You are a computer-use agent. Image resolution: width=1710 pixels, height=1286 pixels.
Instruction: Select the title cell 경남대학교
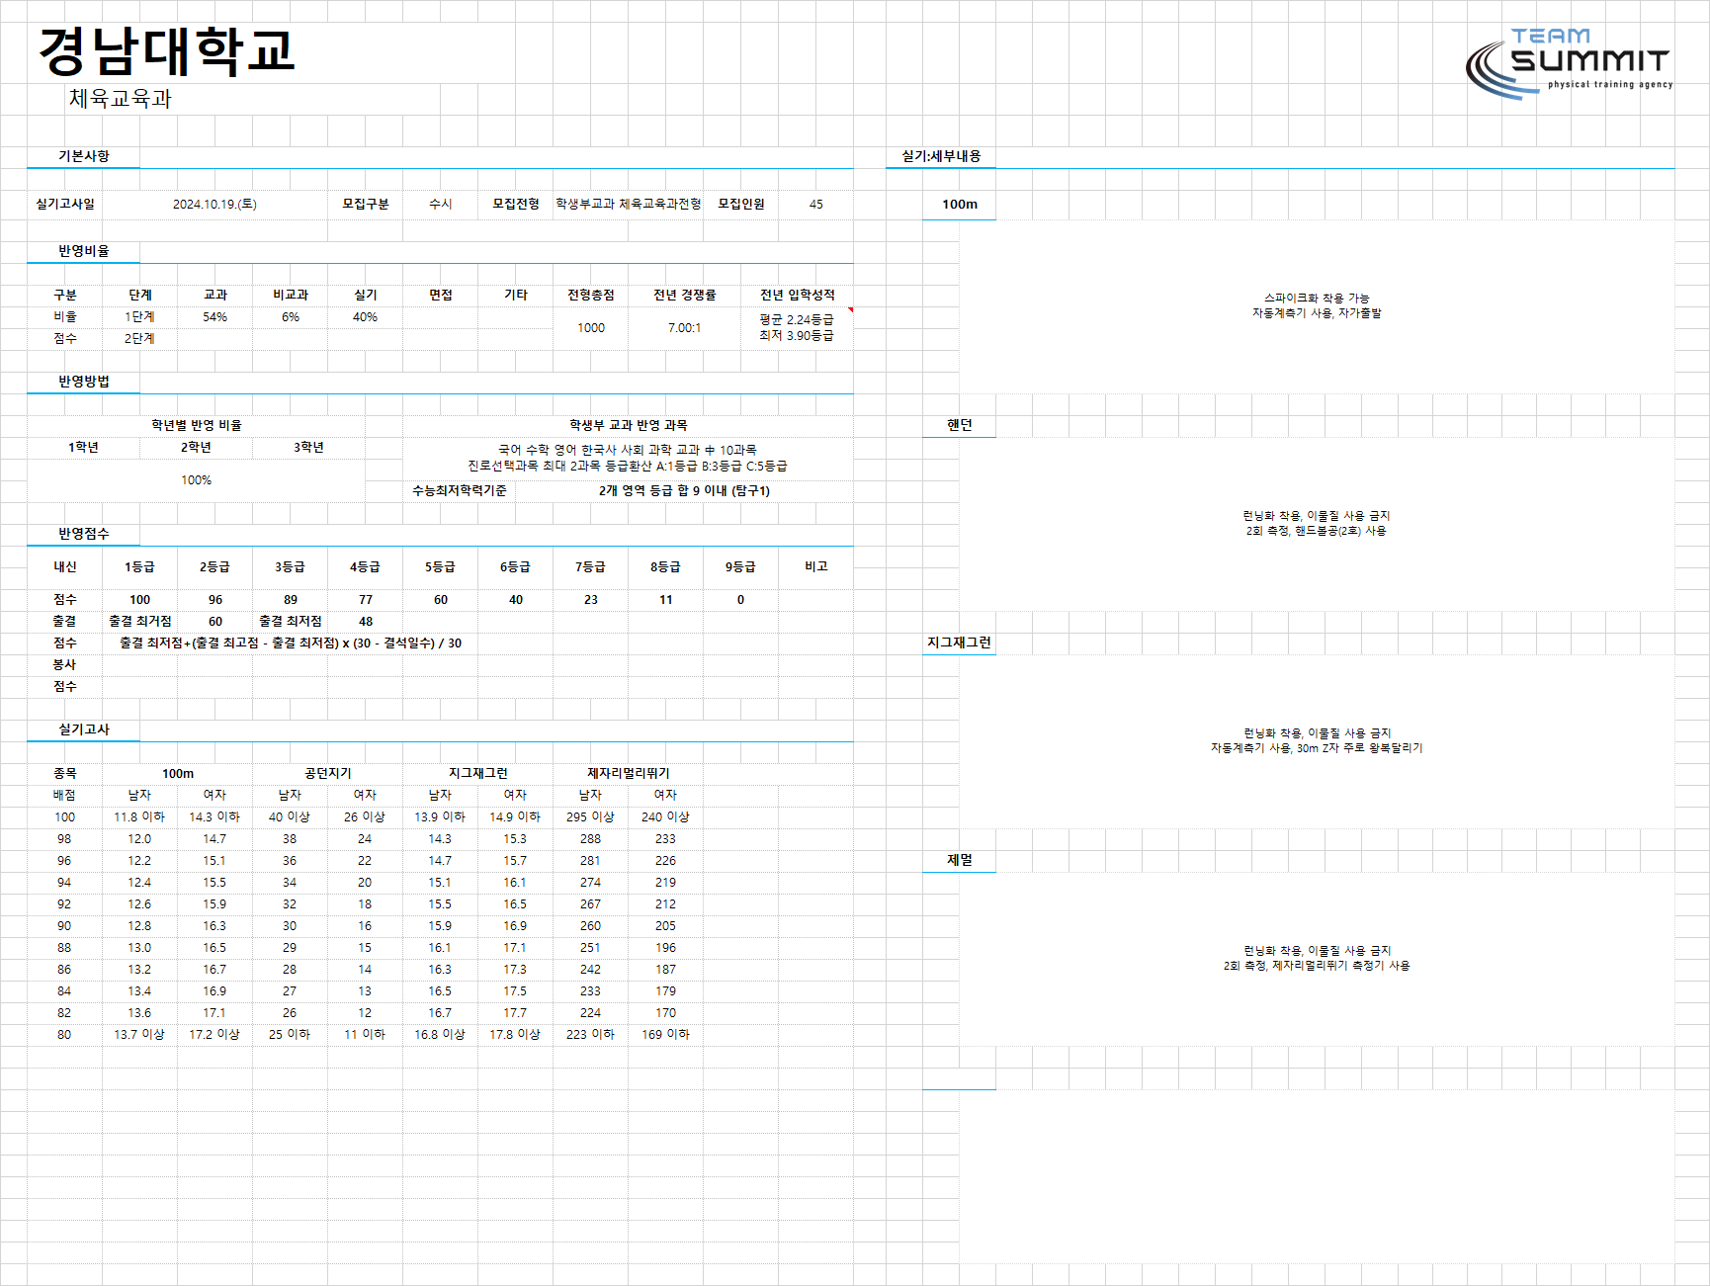[x=167, y=51]
